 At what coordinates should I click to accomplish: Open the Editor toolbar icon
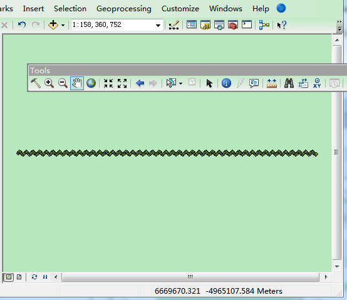pyautogui.click(x=173, y=25)
